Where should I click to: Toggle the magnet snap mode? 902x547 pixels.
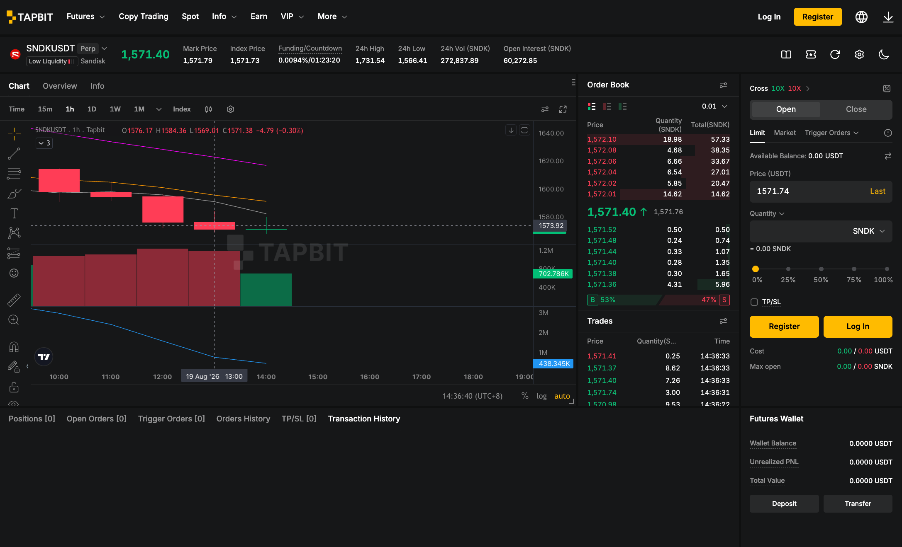tap(14, 347)
